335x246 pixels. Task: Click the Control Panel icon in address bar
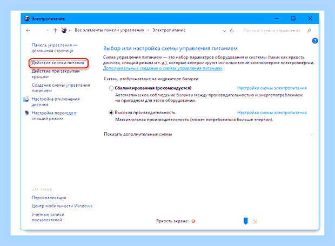click(64, 31)
